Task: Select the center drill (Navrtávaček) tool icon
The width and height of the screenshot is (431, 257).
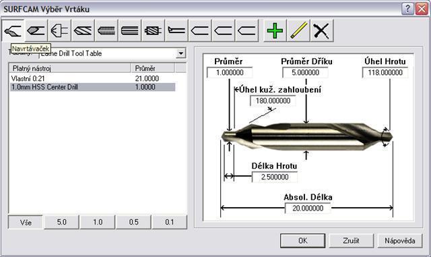Action: point(13,30)
